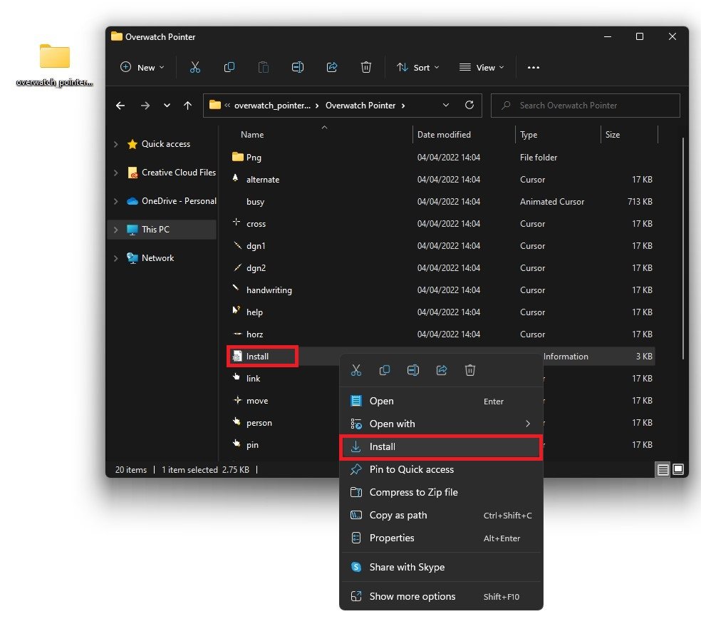
Task: Click the Up directory arrow
Action: [188, 106]
